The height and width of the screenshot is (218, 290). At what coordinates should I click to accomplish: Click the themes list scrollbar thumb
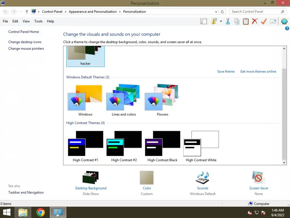pos(284,114)
